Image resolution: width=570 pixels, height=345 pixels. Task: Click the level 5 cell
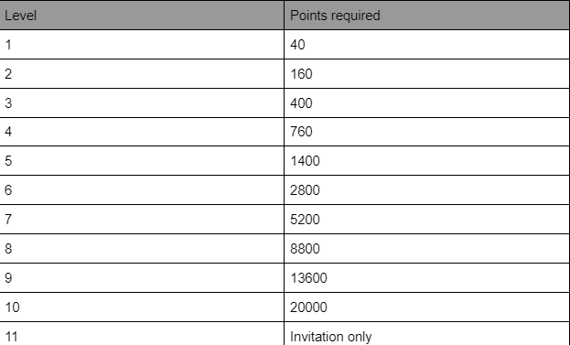tap(142, 161)
